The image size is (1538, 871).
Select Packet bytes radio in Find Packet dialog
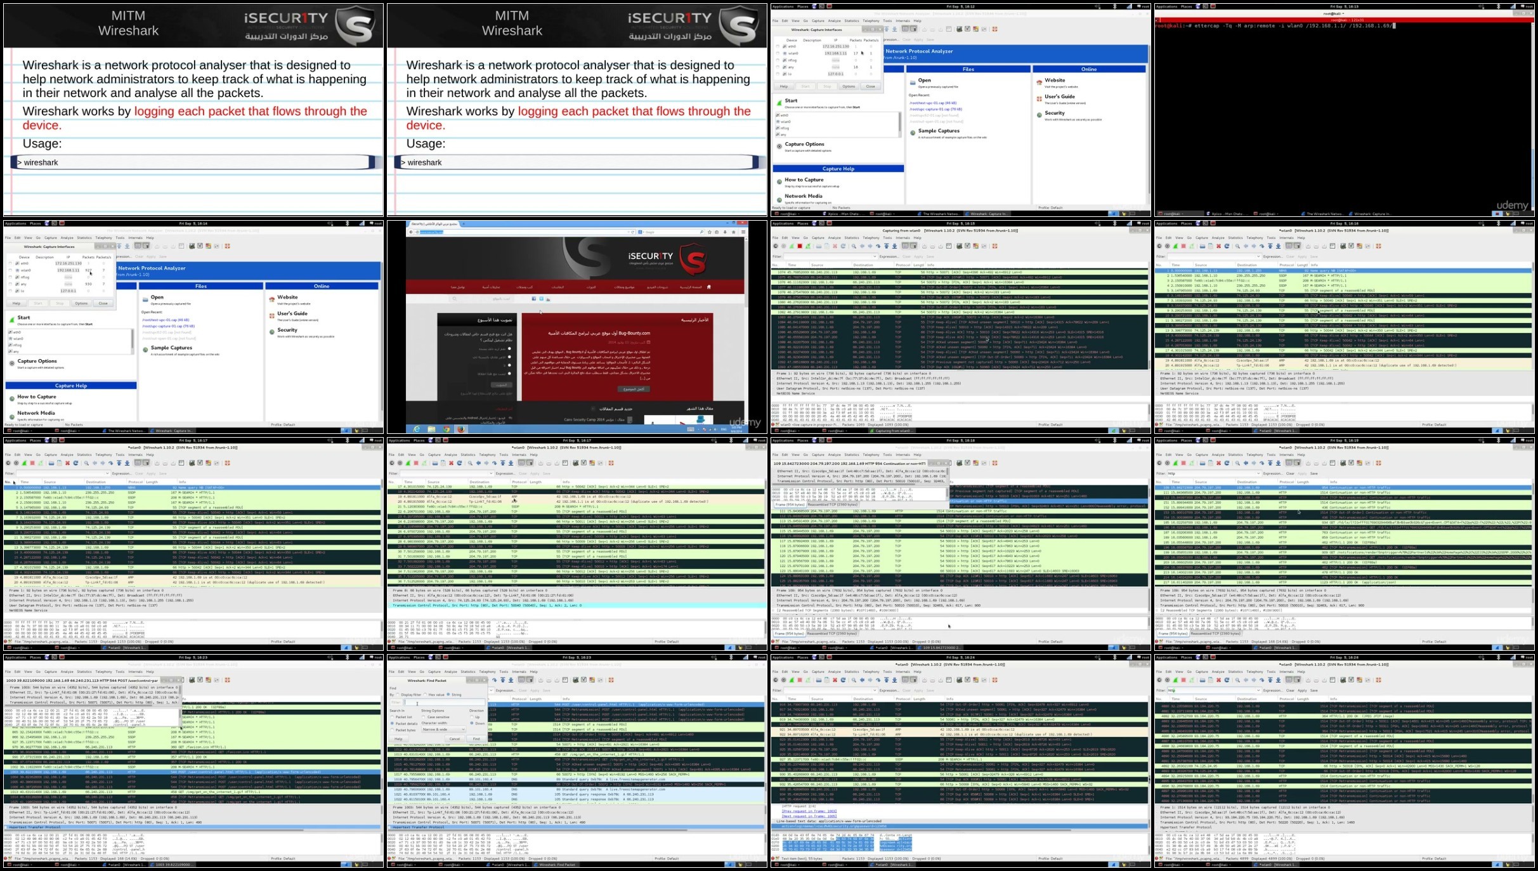click(x=393, y=730)
